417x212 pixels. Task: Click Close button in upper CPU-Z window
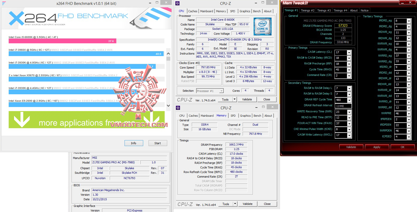coord(267,100)
